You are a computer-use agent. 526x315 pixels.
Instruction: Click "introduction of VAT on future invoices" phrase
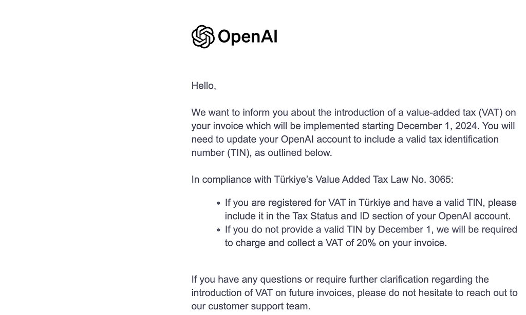[x=272, y=293]
